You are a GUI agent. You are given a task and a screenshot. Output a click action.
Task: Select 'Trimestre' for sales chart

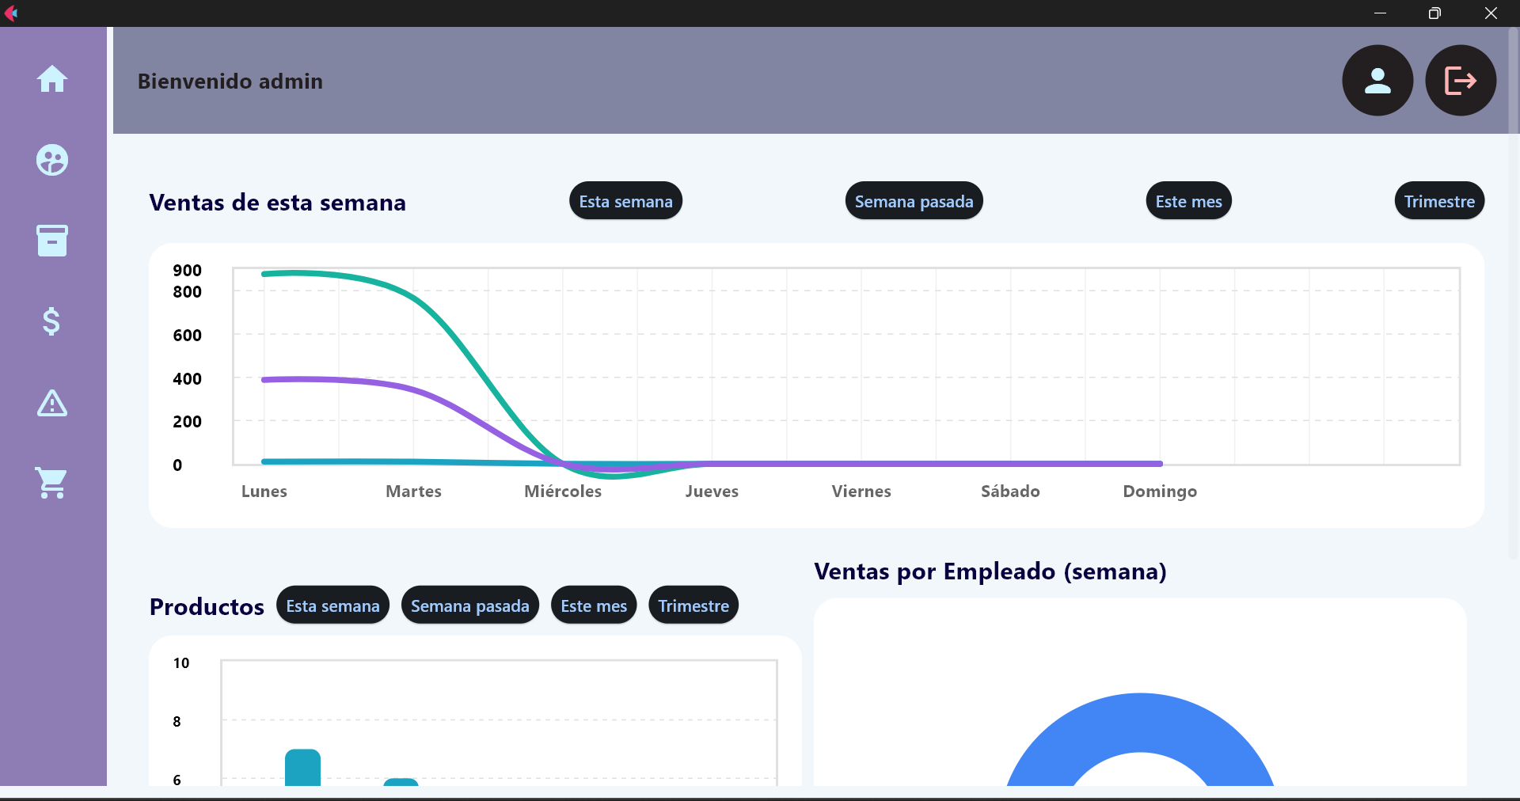1439,201
